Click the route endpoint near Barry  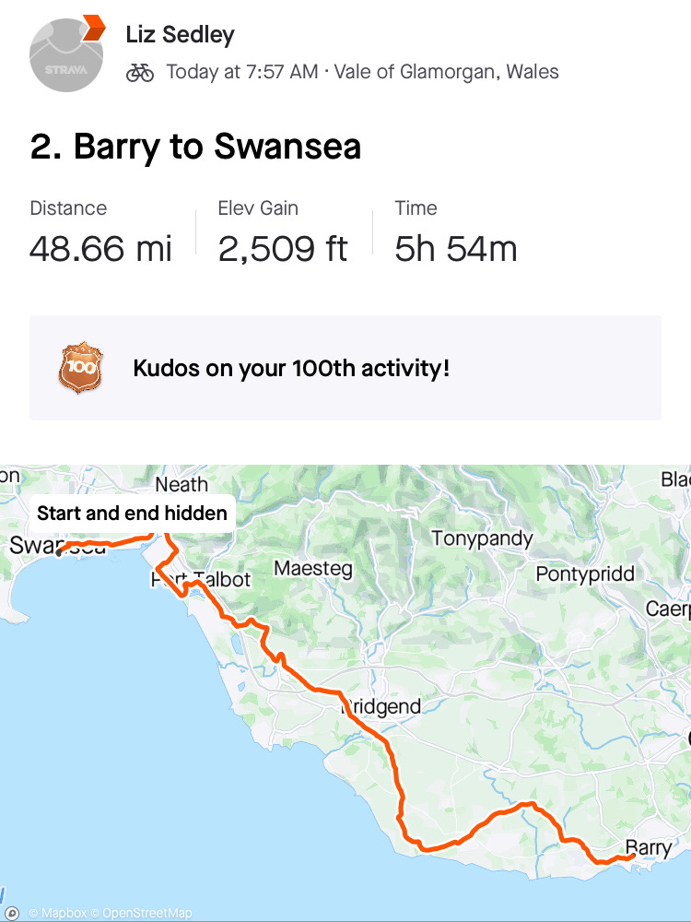632,857
